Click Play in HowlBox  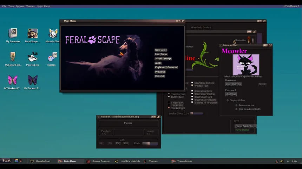tap(118, 143)
